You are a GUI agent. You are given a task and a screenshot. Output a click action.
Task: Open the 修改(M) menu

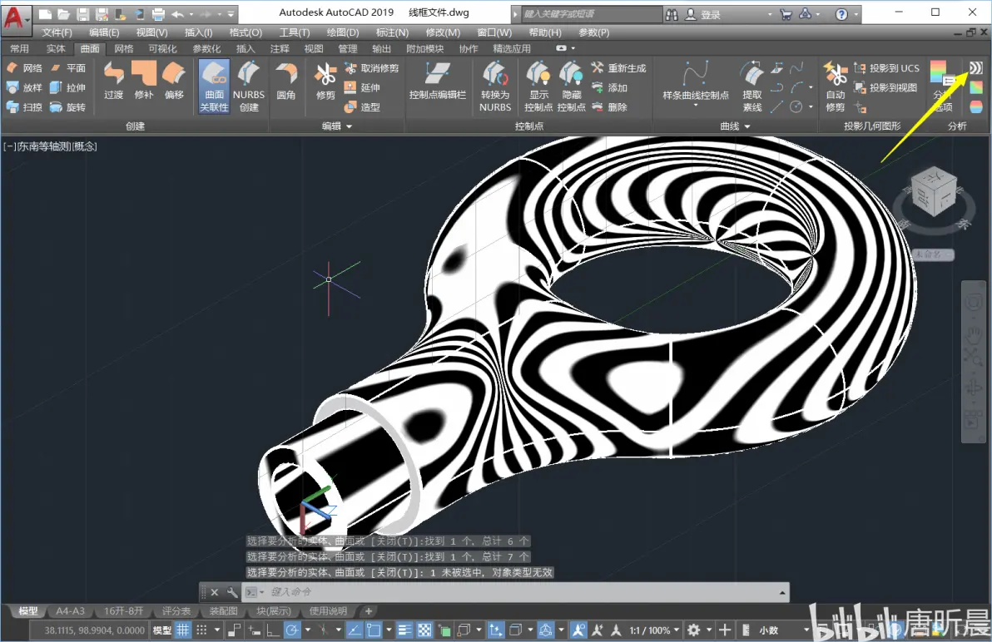coord(443,32)
